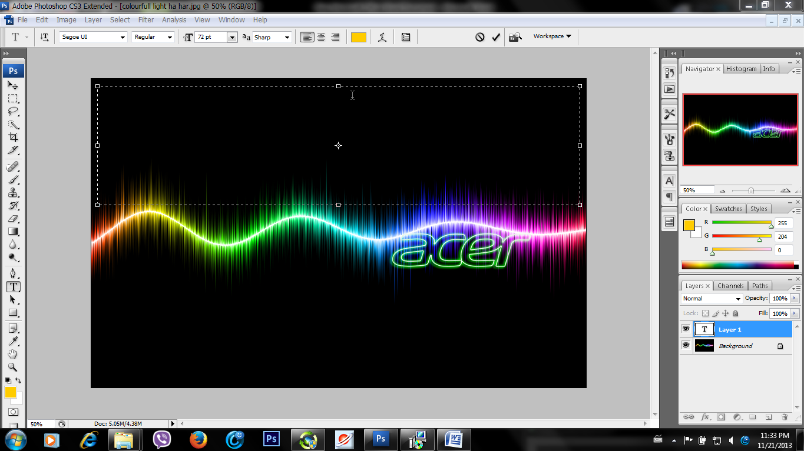Select the Clone Stamp tool
This screenshot has height=451, width=804.
(13, 193)
